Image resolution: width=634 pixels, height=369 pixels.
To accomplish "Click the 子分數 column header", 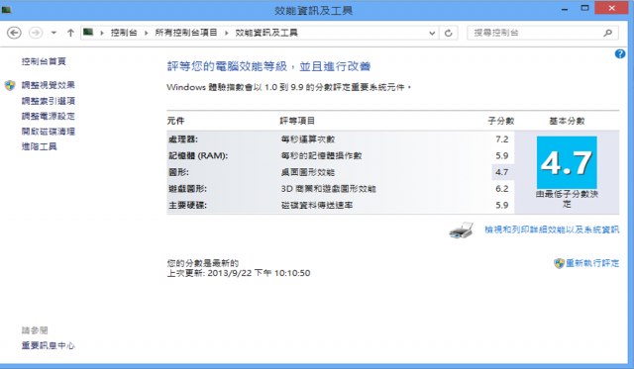I will (501, 121).
